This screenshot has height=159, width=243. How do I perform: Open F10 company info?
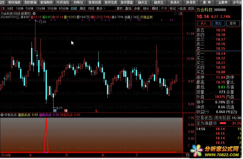click(x=164, y=8)
